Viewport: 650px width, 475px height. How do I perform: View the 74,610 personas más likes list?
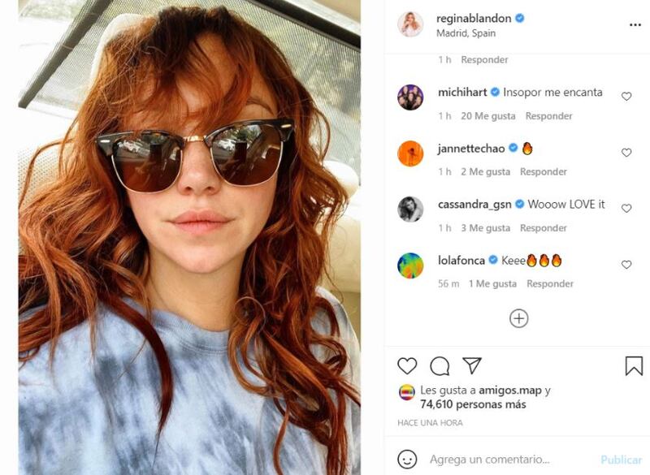[473, 404]
